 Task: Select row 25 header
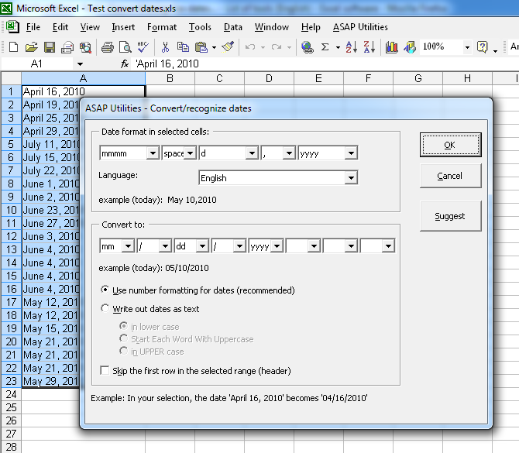click(x=11, y=407)
